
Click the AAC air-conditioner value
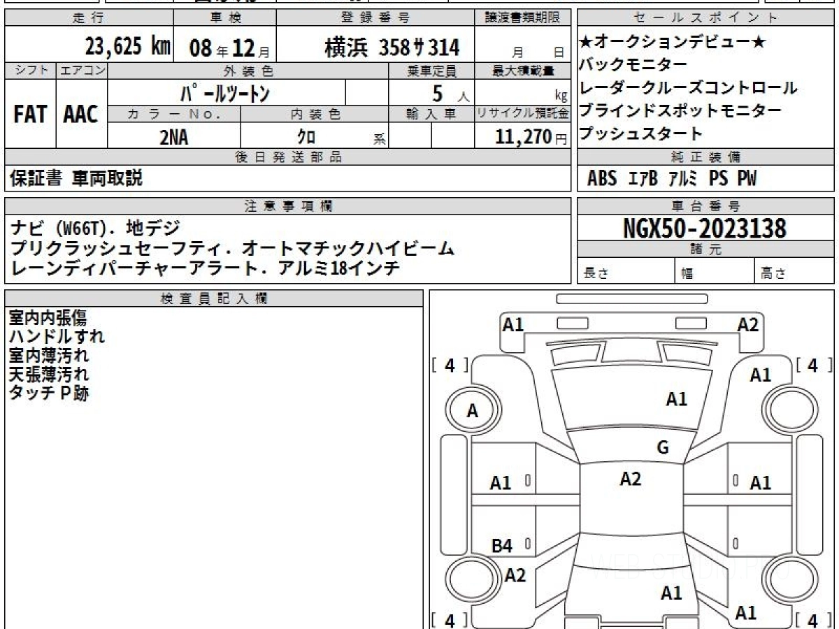(81, 115)
